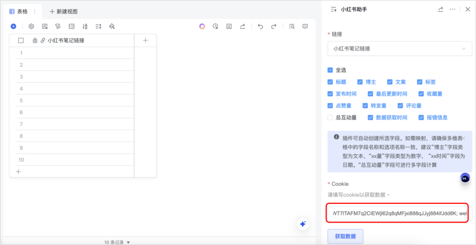Tick the select-all checkbox in table header

(x=21, y=40)
